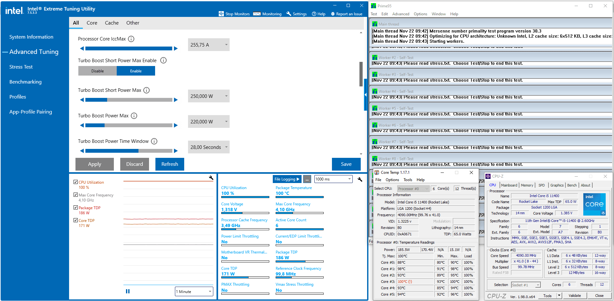
Task: Open the 28,00 Seconds time window dropdown
Action: click(209, 147)
